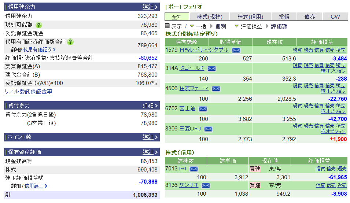The height and width of the screenshot is (203, 350).
Task: Open help for 代用有価証券評価額合計
Action: tap(70, 42)
